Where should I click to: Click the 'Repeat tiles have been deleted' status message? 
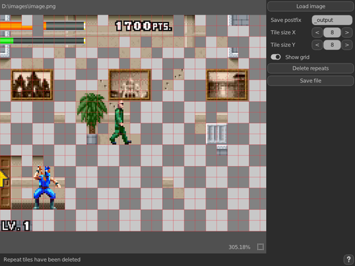(x=42, y=260)
